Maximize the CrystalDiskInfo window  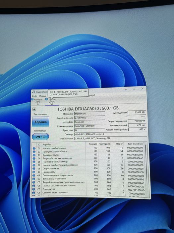[x=134, y=89]
